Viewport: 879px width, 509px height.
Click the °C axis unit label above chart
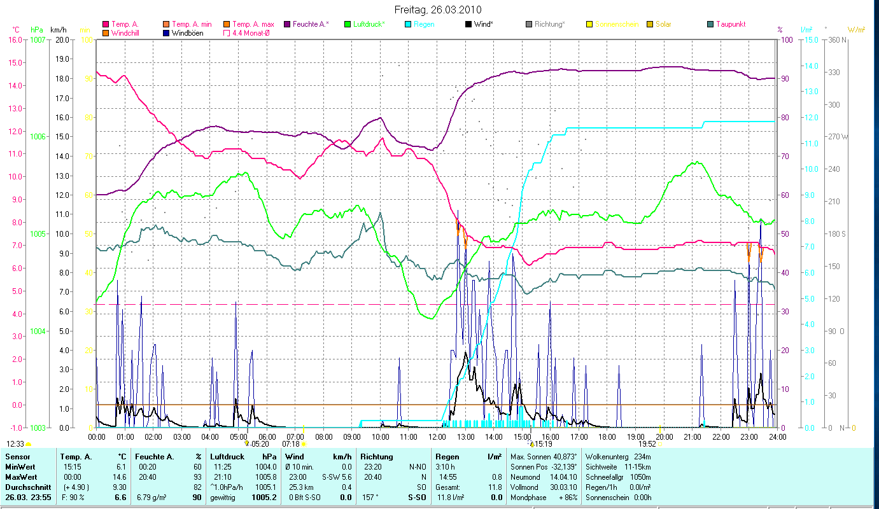(16, 29)
